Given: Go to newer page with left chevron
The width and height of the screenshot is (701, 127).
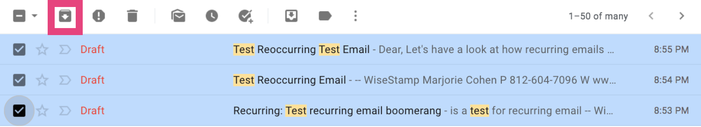Looking at the screenshot, I should point(651,16).
